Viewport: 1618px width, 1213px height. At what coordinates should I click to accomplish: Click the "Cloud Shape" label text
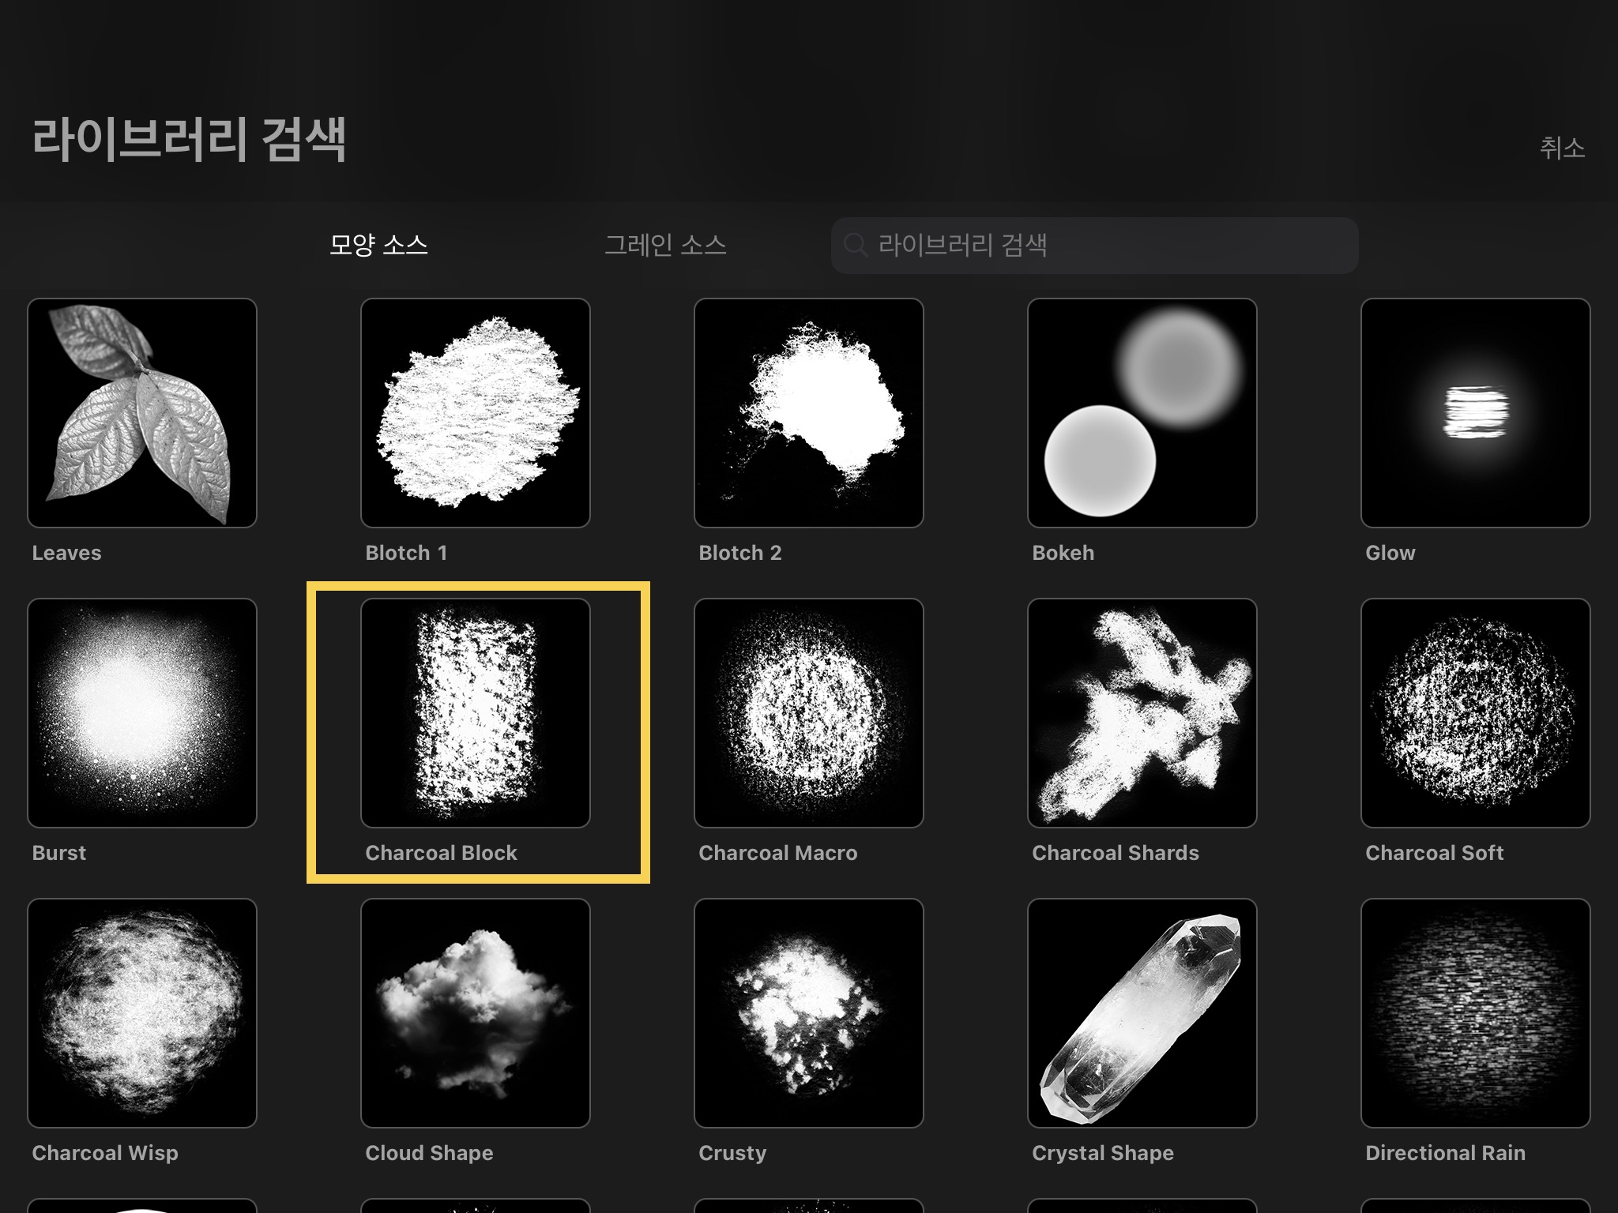(x=429, y=1153)
